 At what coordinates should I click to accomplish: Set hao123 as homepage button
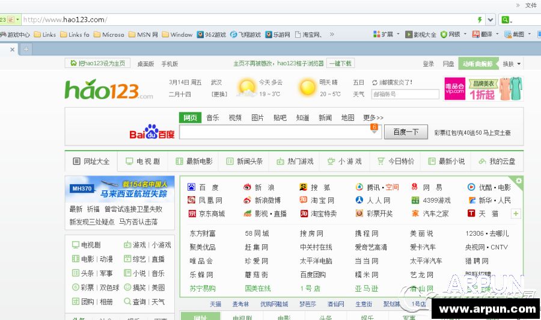point(97,63)
